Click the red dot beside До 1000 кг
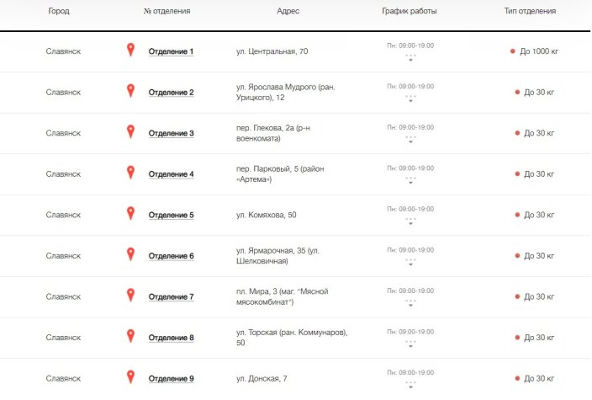Image resolution: width=592 pixels, height=400 pixels. pyautogui.click(x=513, y=51)
